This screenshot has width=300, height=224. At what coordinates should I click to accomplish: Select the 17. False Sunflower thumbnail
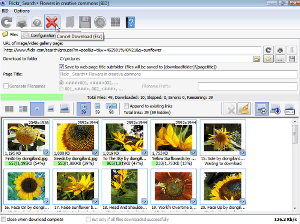pyautogui.click(x=76, y=186)
